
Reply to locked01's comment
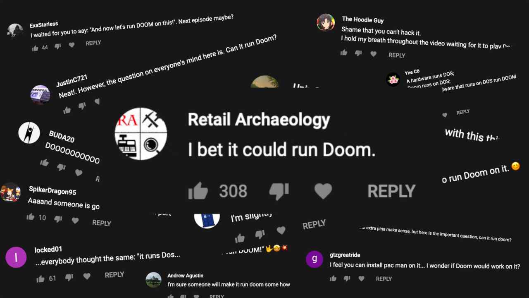click(x=114, y=275)
